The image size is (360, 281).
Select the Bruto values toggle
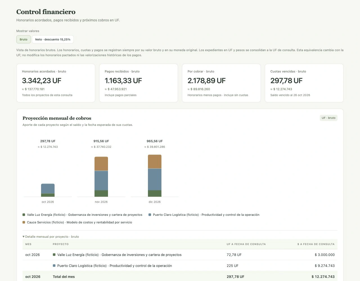tap(24, 39)
